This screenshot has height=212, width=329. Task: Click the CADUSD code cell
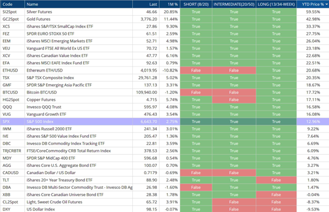(10, 172)
